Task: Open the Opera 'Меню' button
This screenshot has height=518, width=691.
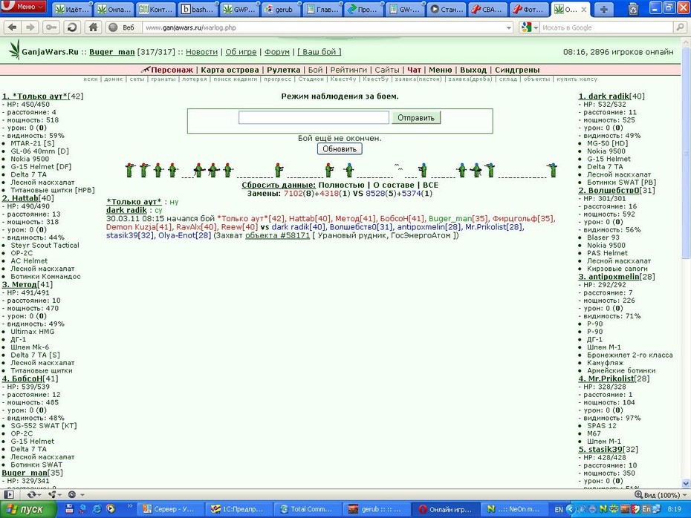Action: coord(23,7)
